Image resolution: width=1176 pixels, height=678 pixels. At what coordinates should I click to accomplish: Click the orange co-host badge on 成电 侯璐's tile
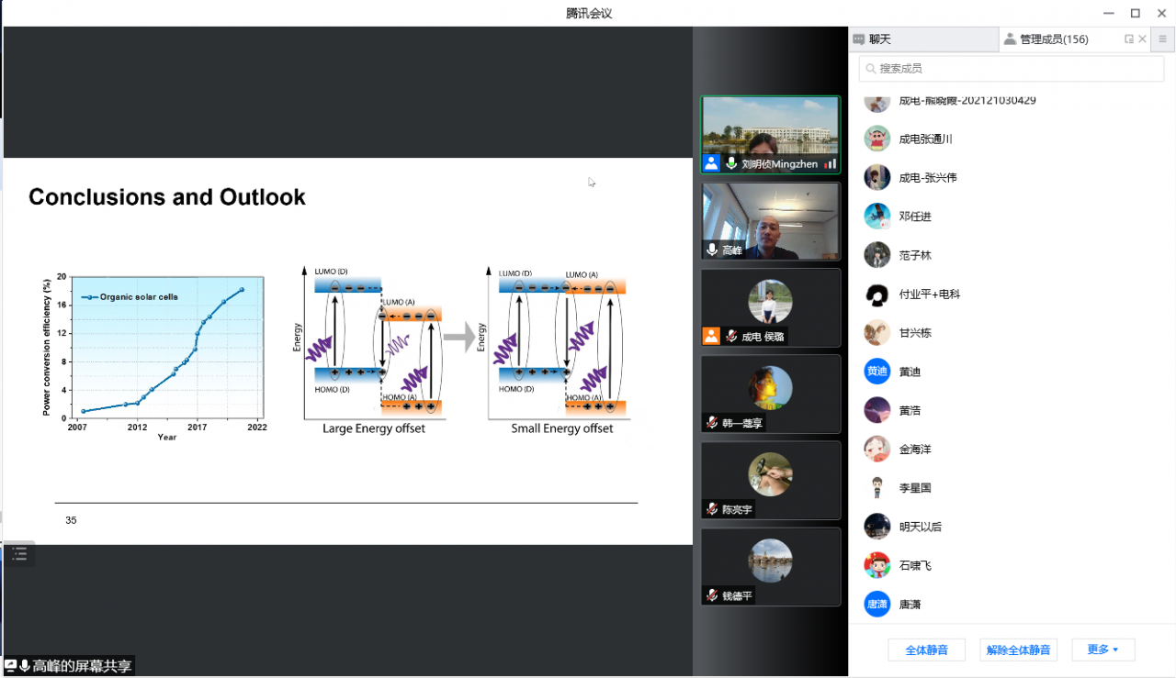click(711, 337)
